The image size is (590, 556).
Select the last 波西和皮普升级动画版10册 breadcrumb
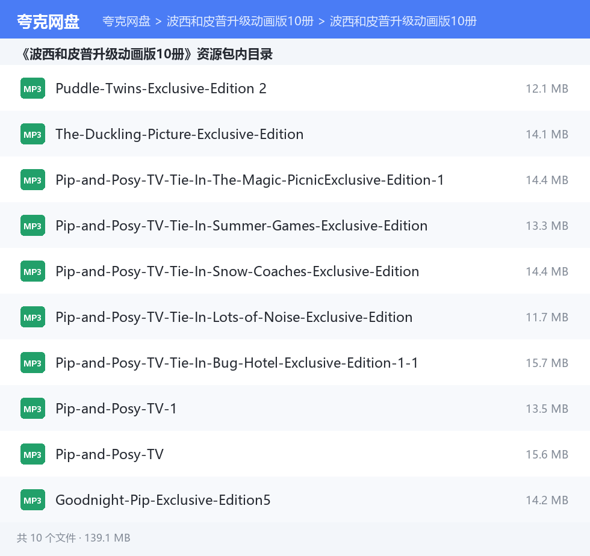[403, 21]
